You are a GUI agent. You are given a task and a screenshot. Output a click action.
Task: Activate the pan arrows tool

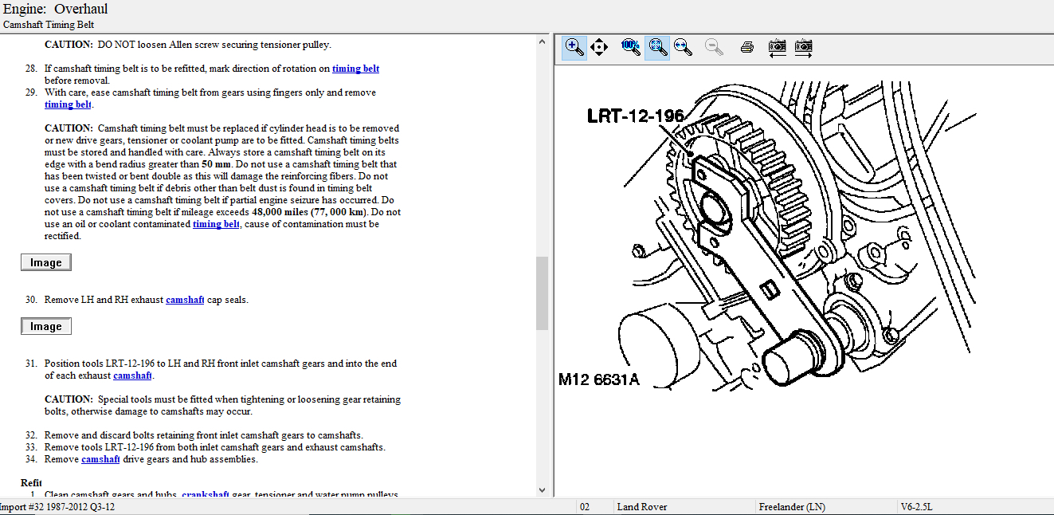click(x=599, y=47)
